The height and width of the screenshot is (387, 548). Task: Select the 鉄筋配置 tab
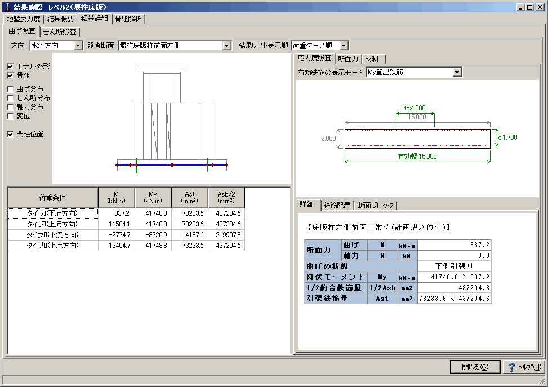(337, 205)
